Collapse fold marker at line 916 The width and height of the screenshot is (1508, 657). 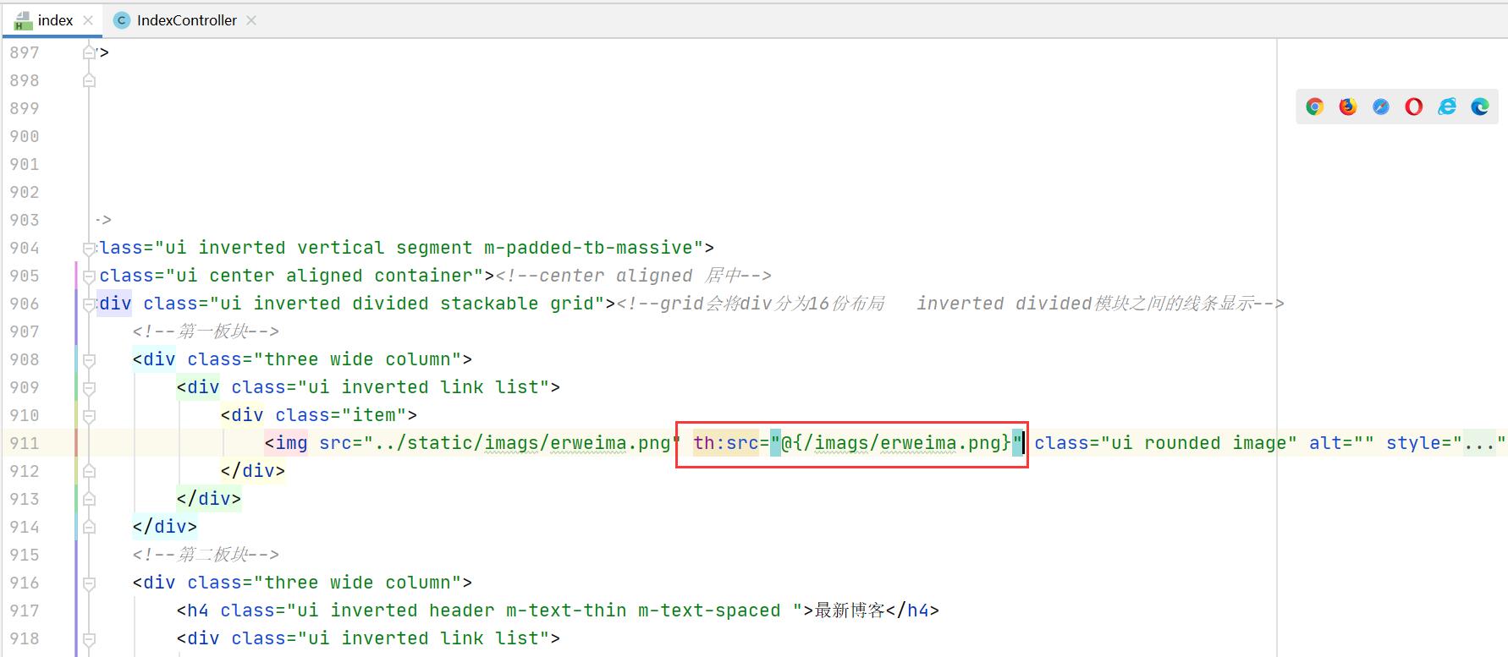click(89, 583)
